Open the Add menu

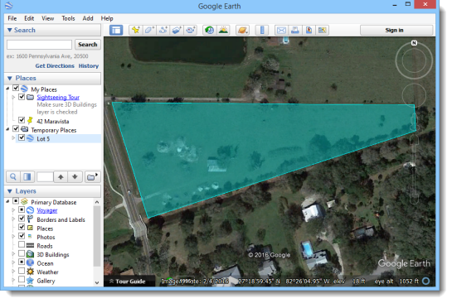tap(88, 18)
